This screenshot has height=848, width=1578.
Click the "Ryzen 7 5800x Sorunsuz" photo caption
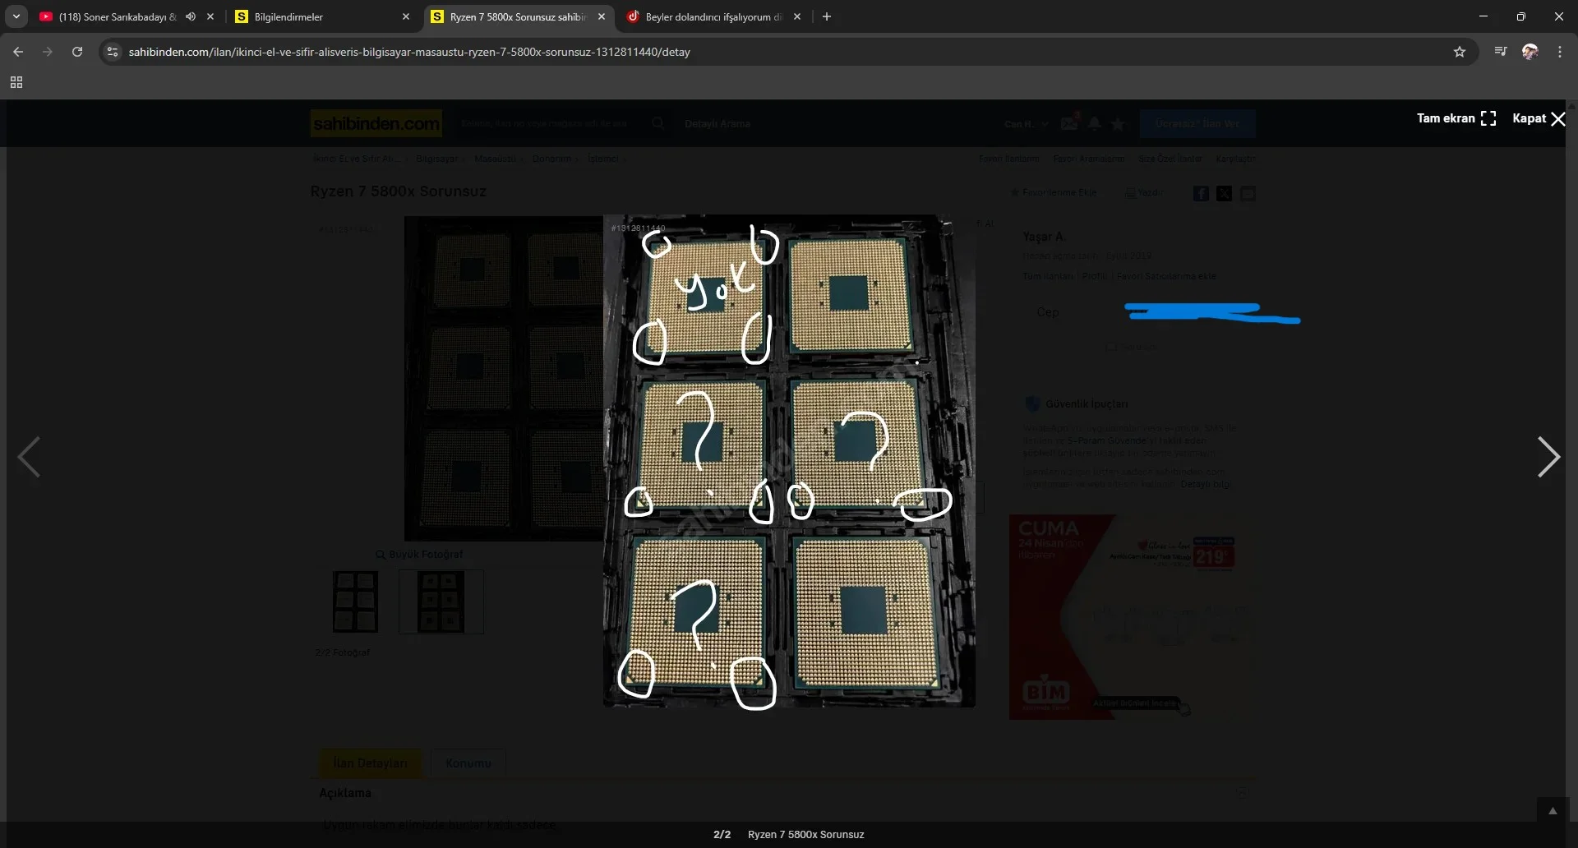click(x=805, y=835)
